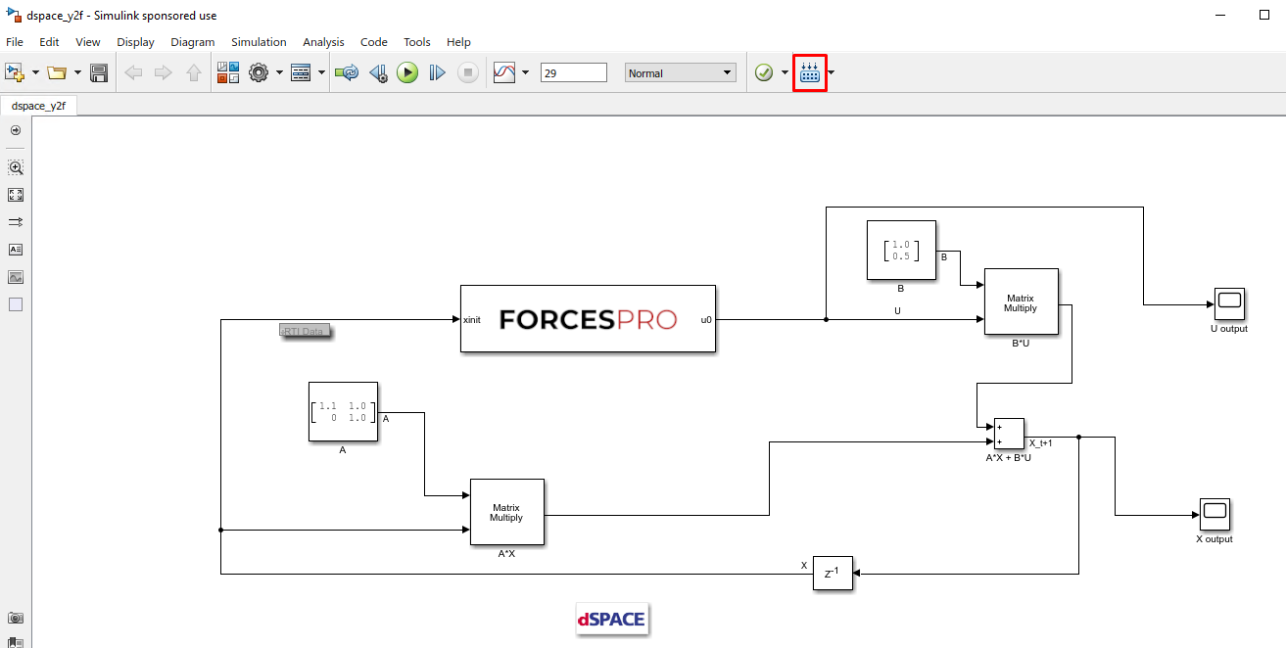The image size is (1286, 648).
Task: Click the Update Diagram icon
Action: tap(347, 72)
